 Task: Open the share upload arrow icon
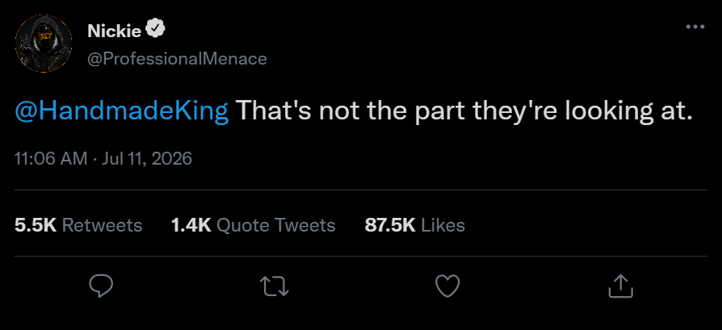[621, 286]
